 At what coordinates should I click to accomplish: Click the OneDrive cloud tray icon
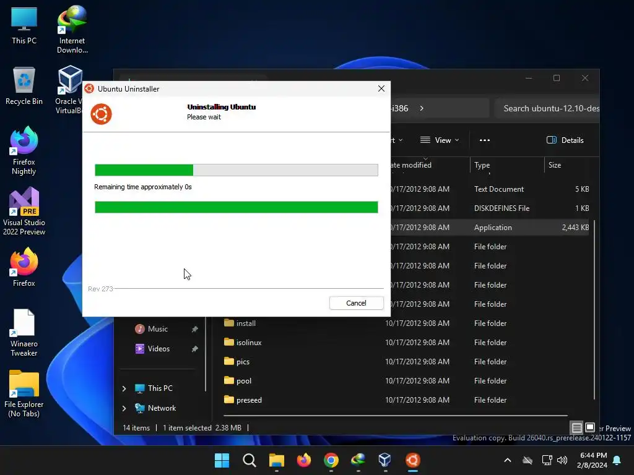(528, 460)
